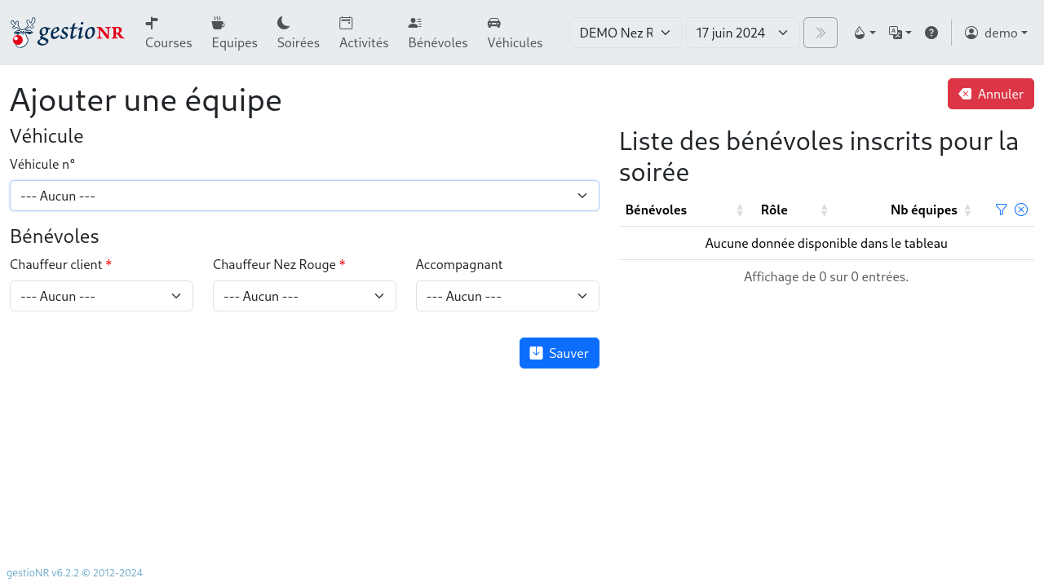Viewport: 1044px width, 587px height.
Task: Click the Sauver button
Action: [560, 352]
